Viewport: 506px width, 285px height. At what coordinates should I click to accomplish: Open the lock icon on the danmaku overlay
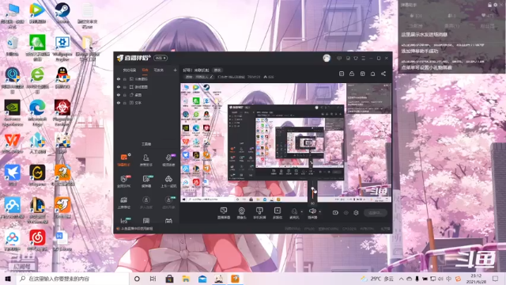[x=489, y=5]
